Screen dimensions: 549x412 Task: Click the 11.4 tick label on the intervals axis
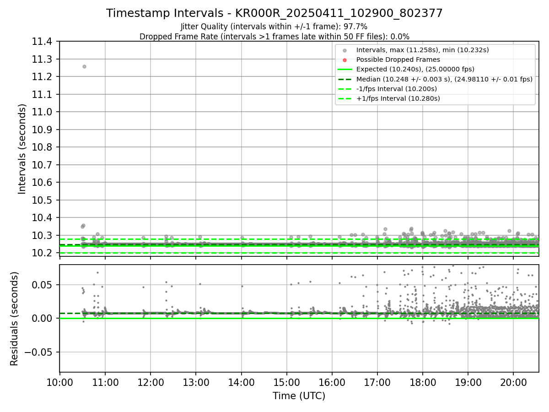point(43,42)
